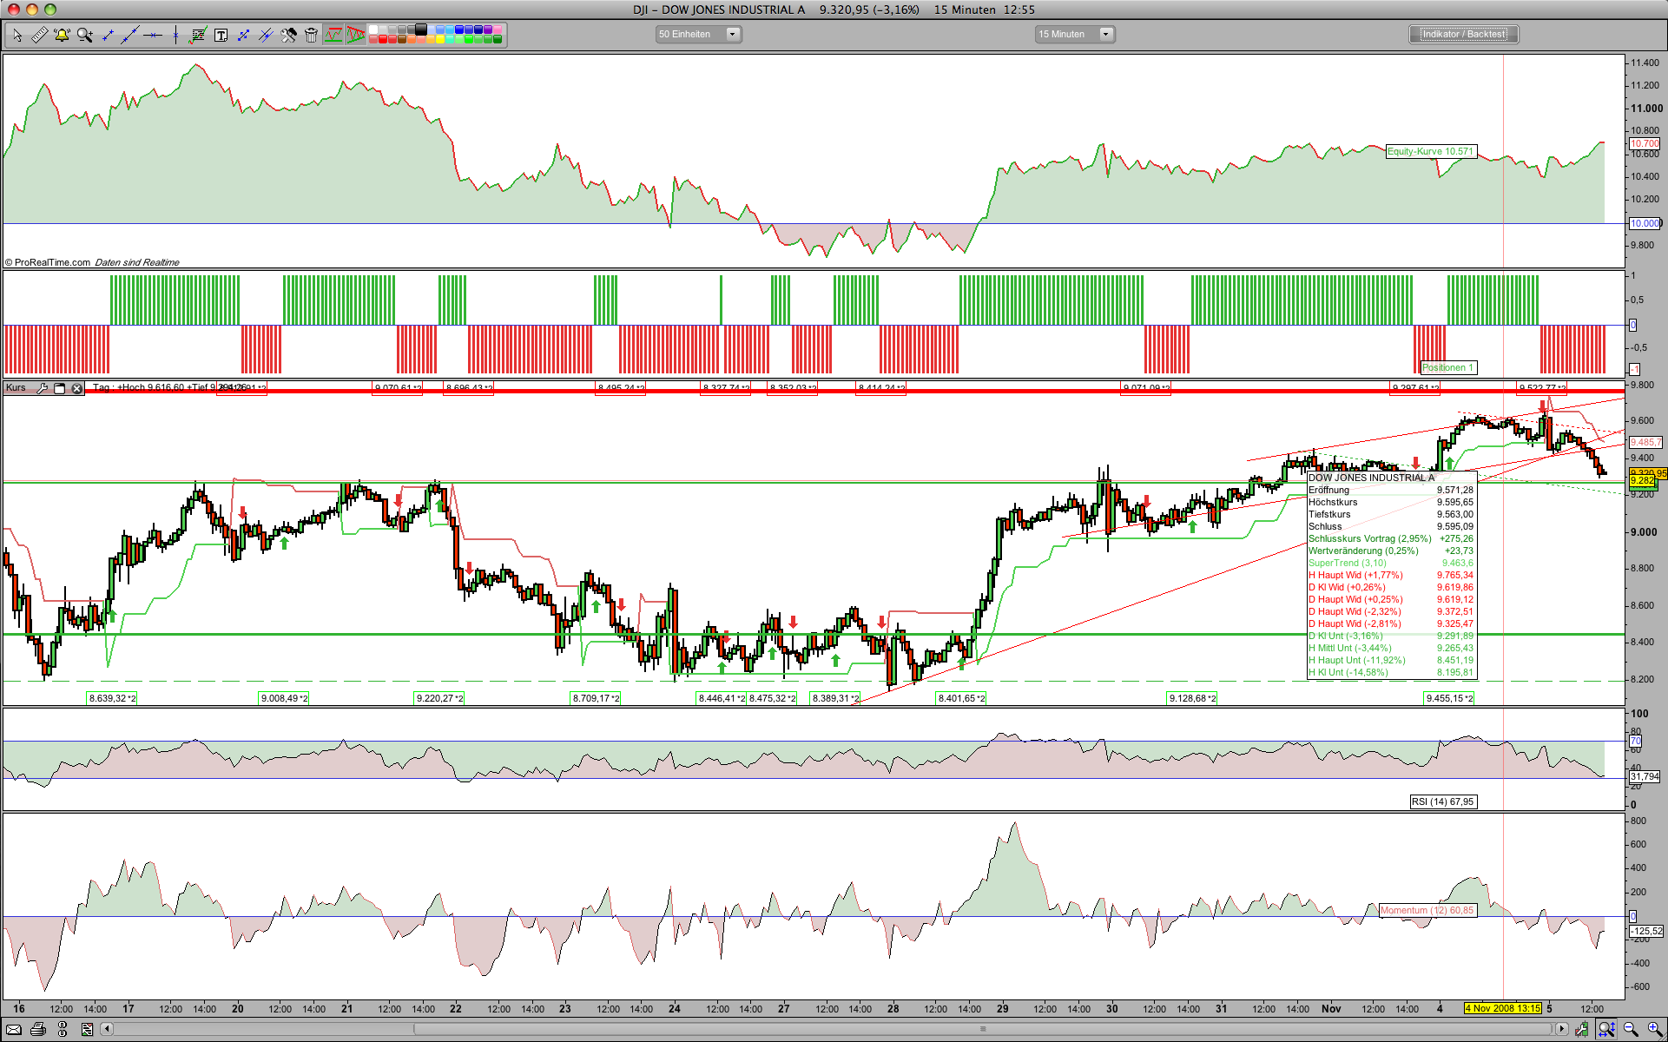The height and width of the screenshot is (1042, 1668).
Task: Click the trash can delete-objects icon
Action: click(311, 35)
